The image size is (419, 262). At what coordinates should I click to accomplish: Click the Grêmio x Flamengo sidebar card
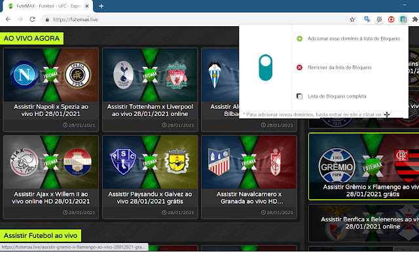[x=364, y=166]
